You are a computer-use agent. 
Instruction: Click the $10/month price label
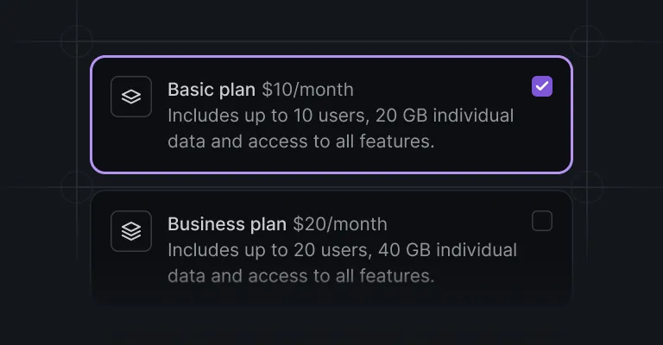pos(308,90)
